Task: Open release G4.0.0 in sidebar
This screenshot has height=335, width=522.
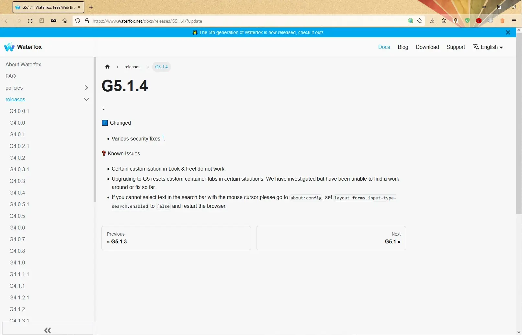Action: [x=17, y=123]
